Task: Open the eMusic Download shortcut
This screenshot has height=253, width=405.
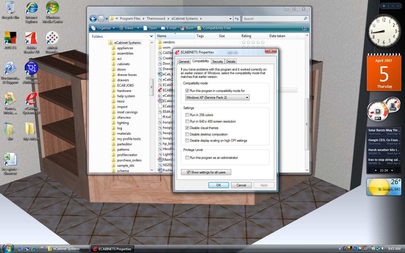Action: [x=53, y=43]
